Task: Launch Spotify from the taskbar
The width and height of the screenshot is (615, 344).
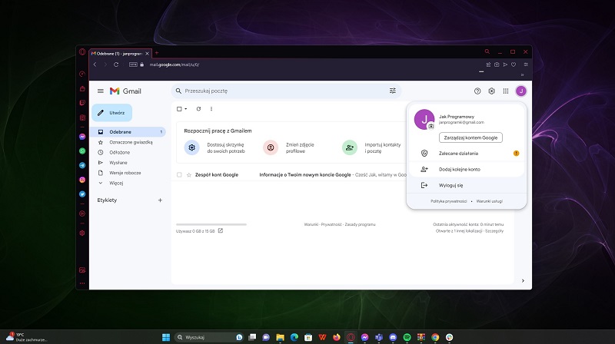Action: click(407, 337)
